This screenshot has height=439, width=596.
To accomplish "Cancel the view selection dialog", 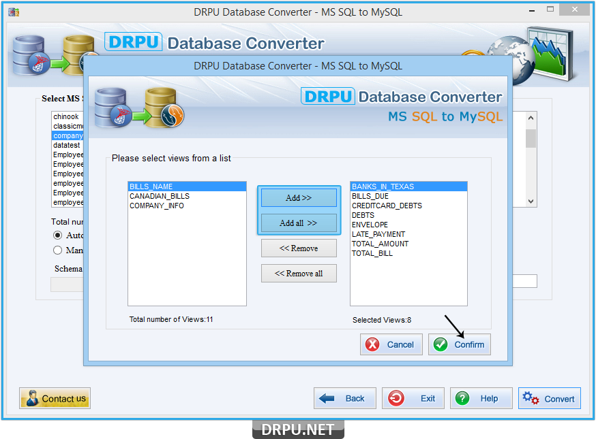I will (x=391, y=344).
